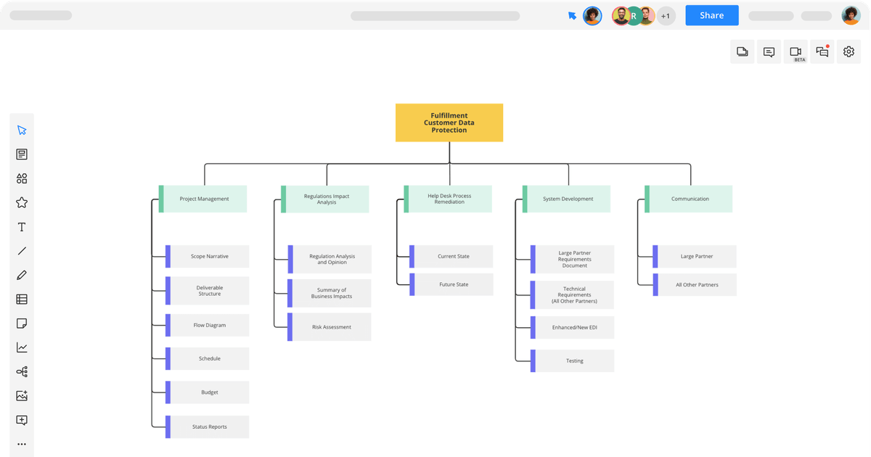Image resolution: width=871 pixels, height=457 pixels.
Task: Expand the +1 additional collaborators badge
Action: point(666,16)
